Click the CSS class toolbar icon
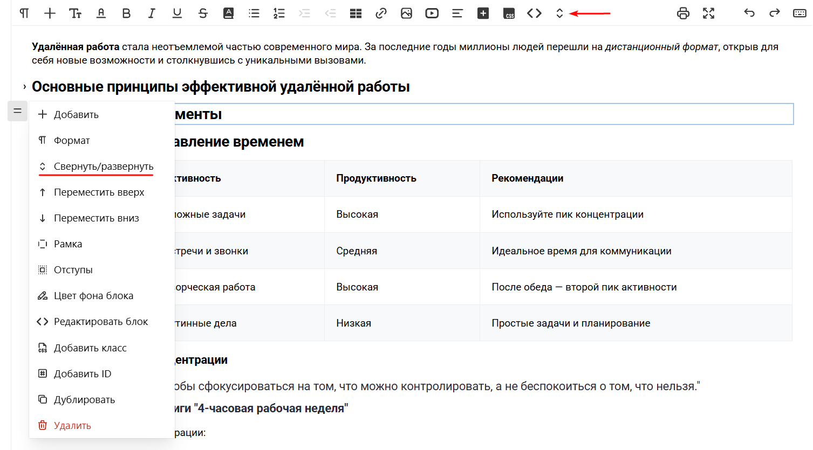Screen dimensions: 813x450 pos(509,13)
